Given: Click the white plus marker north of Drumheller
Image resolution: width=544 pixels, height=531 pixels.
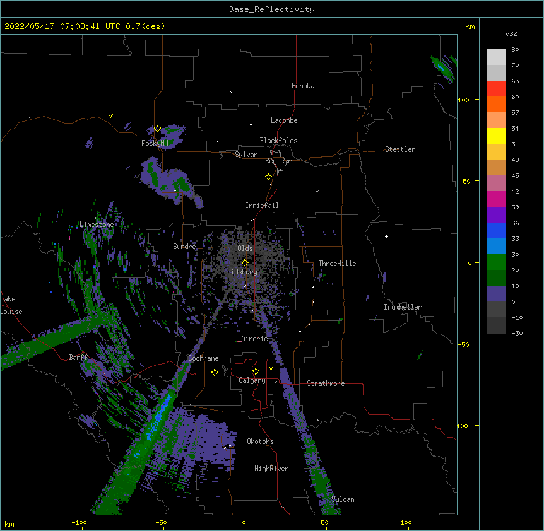Looking at the screenshot, I should click(386, 236).
